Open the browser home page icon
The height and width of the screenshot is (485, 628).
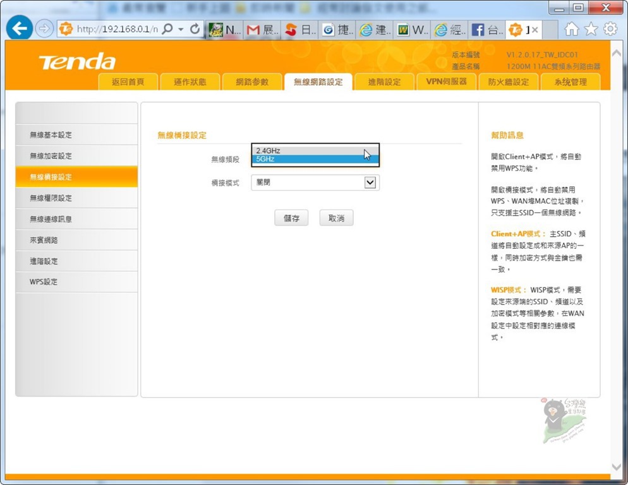pos(572,29)
